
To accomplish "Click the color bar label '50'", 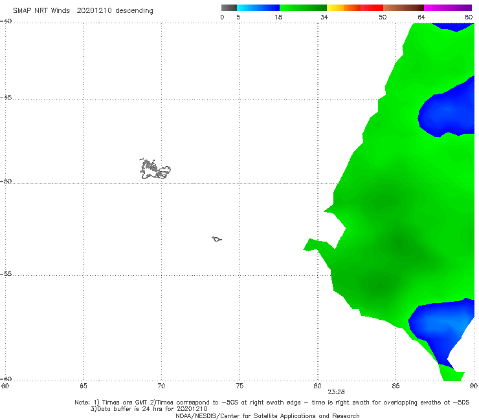I will pyautogui.click(x=383, y=17).
